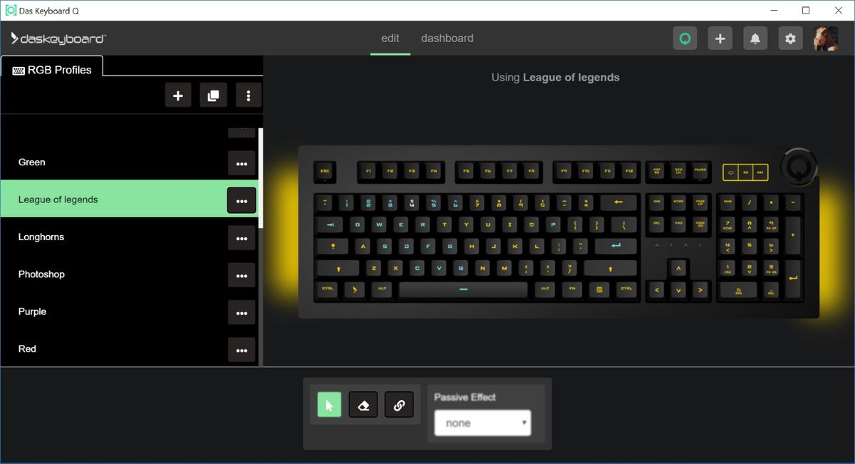Select the Caps Lock key

tap(333, 247)
